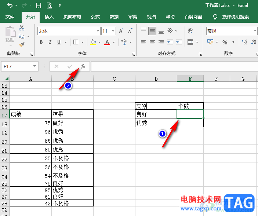Expand the borders dropdown arrow
The image size is (258, 216).
[x=83, y=42]
